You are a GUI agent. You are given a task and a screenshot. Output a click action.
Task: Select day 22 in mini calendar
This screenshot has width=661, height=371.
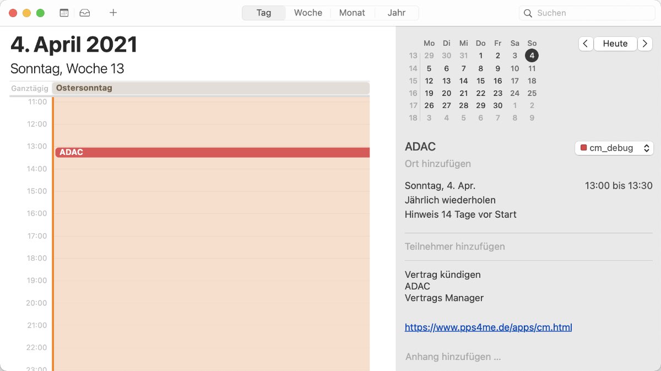pos(481,93)
